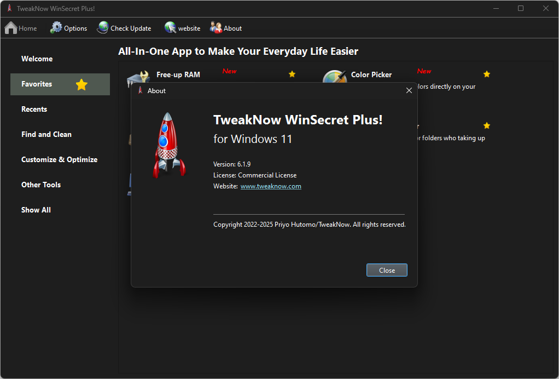The height and width of the screenshot is (379, 559).
Task: Open Customize & Optimize section
Action: (60, 159)
